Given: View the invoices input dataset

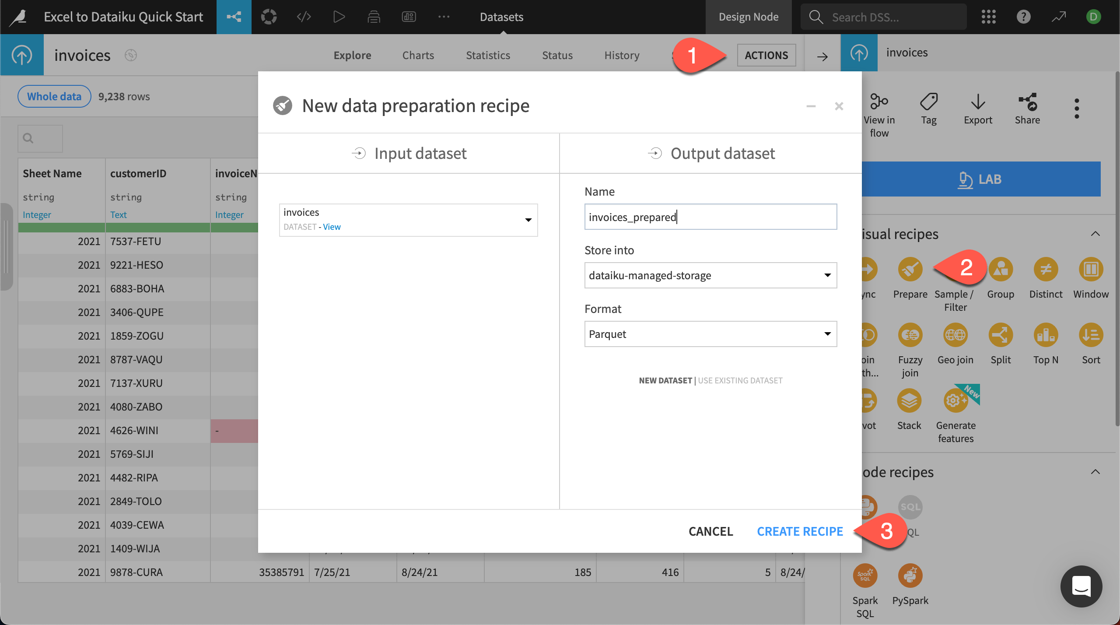Looking at the screenshot, I should [332, 227].
